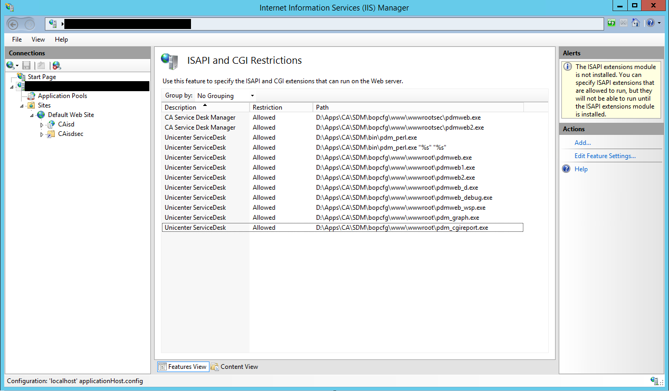Select the row with path wwwroot\pdmweb.exe
669x391 pixels.
(342, 158)
